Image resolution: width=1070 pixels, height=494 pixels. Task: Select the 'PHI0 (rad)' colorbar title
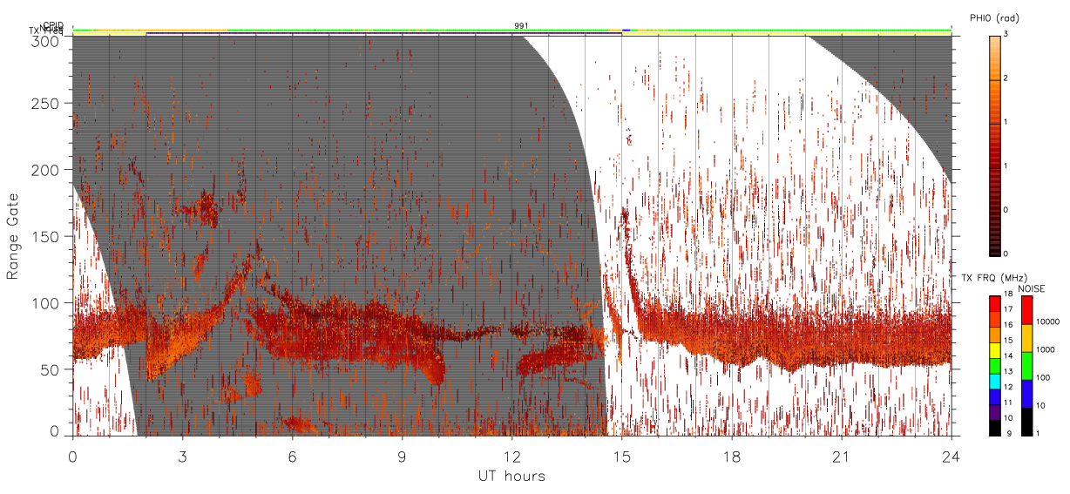click(994, 17)
